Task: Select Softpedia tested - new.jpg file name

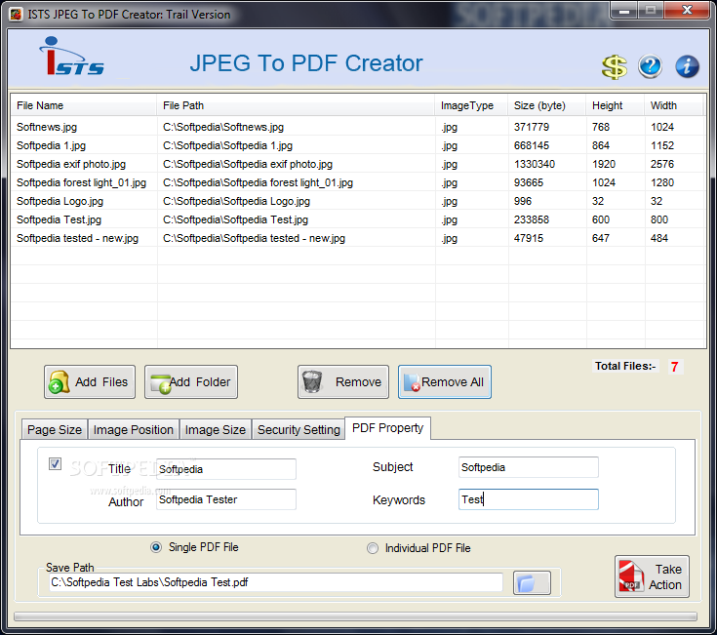Action: [x=77, y=238]
